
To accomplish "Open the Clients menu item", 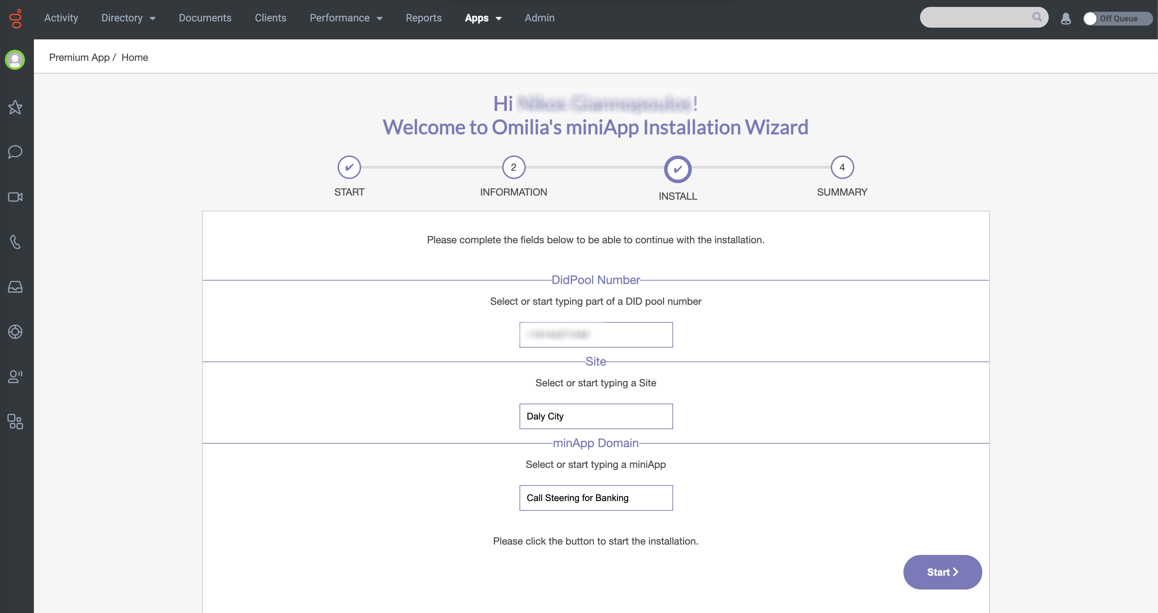I will click(270, 18).
